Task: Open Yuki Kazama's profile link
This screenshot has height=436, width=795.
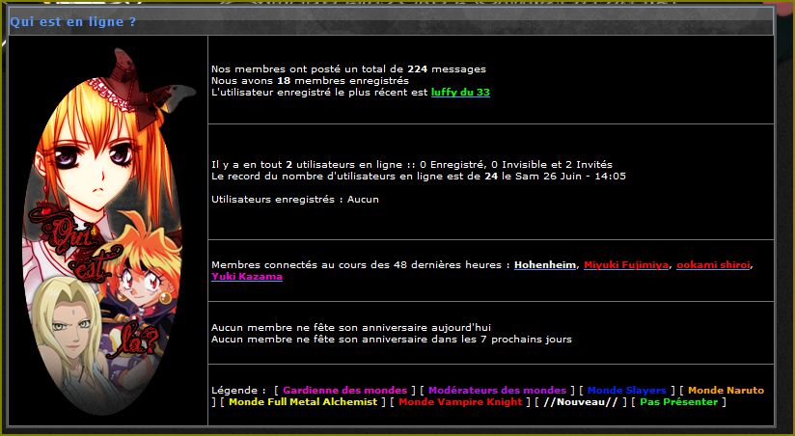Action: click(247, 276)
